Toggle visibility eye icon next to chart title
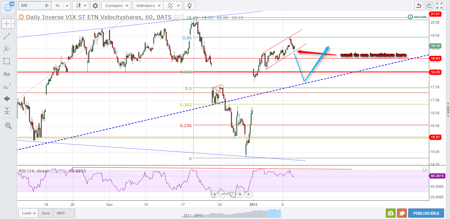Screen dimensions: 450x219 [x=176, y=17]
